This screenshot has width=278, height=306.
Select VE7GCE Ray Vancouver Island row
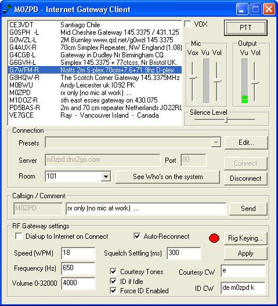click(x=95, y=115)
